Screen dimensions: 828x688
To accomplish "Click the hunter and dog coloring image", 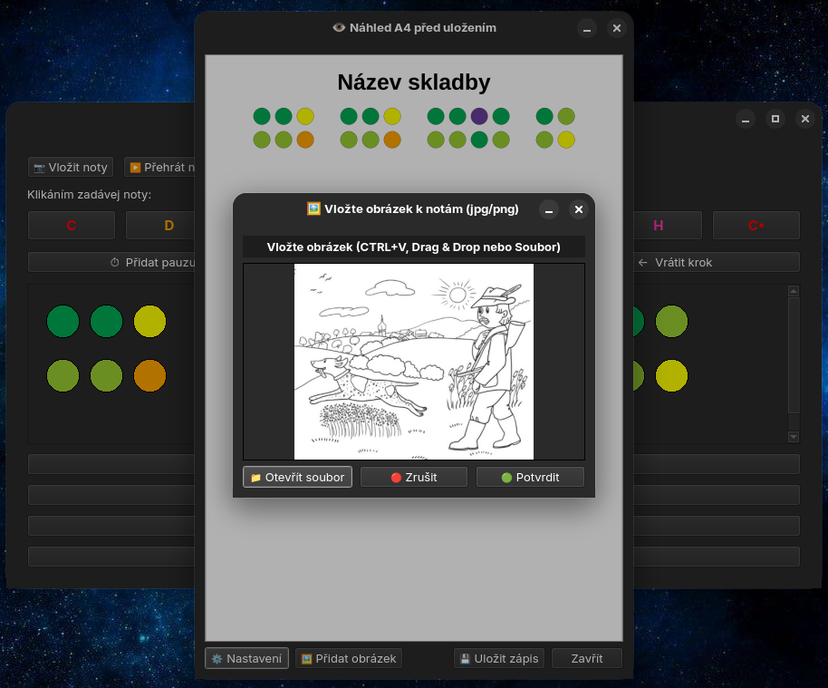I will 413,362.
